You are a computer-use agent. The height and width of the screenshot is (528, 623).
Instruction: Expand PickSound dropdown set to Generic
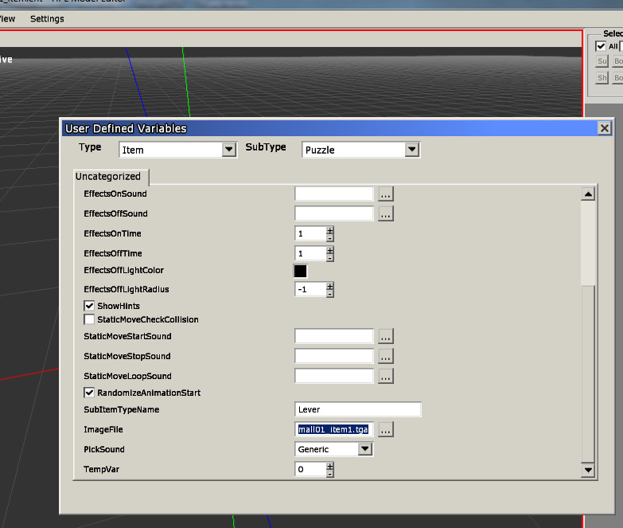364,449
